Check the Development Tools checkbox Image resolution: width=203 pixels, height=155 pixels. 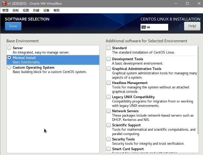point(109,59)
